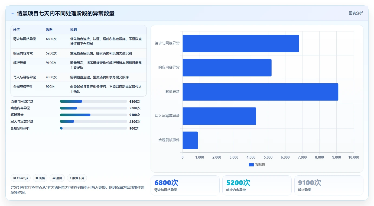Click the chart bar for 写入与幂等异常
Screen dimensions: 374x206
coord(219,116)
